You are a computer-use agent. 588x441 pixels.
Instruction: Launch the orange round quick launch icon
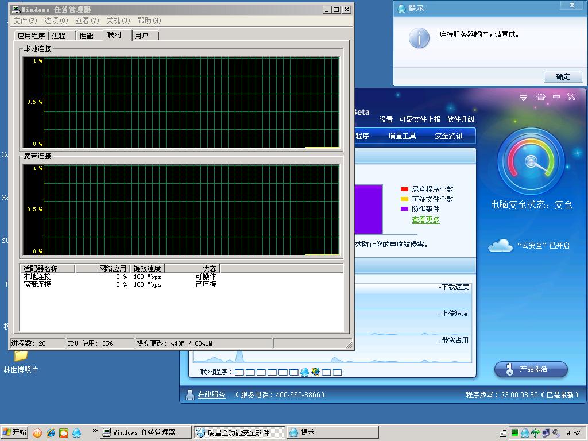coord(37,432)
